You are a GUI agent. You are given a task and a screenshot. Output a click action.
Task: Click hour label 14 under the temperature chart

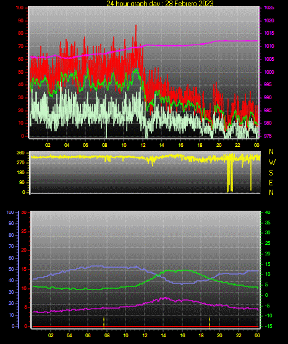pos(163,335)
